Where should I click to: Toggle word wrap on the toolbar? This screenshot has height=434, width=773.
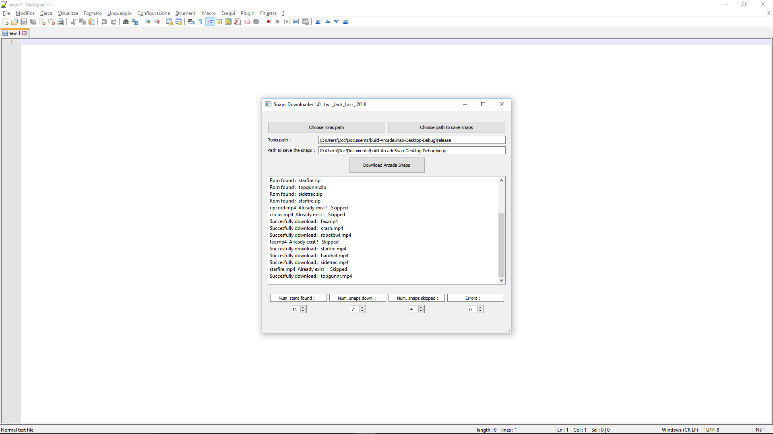(x=191, y=22)
